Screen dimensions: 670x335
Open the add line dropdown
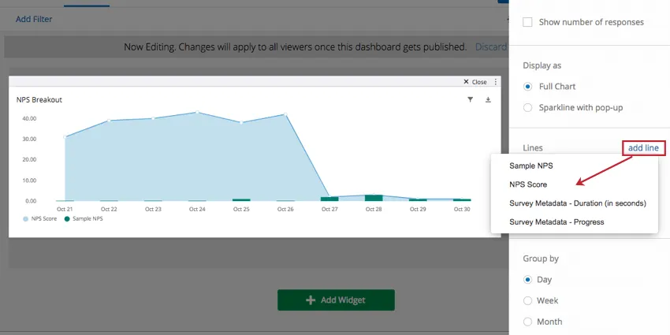click(643, 148)
